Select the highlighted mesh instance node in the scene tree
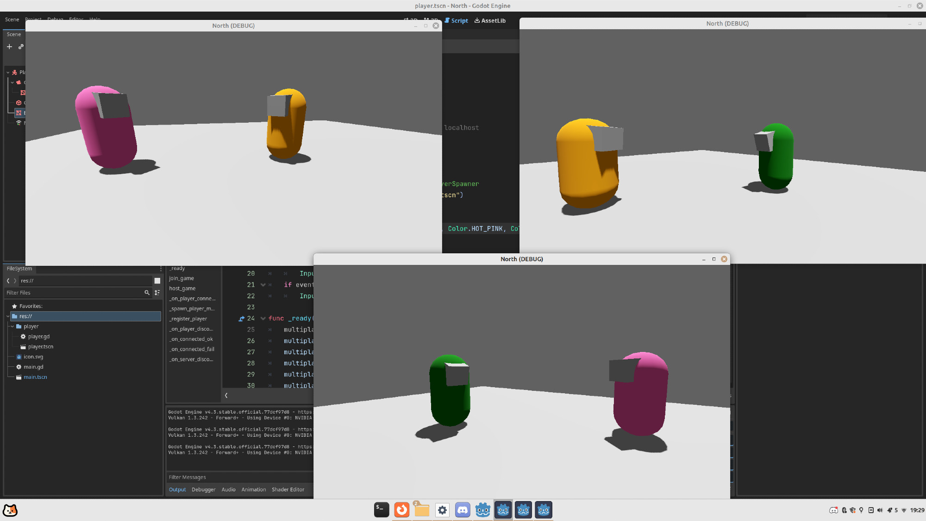Image resolution: width=926 pixels, height=521 pixels. tap(20, 113)
